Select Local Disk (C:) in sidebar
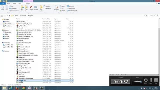This screenshot has width=160, height=90. point(8,45)
